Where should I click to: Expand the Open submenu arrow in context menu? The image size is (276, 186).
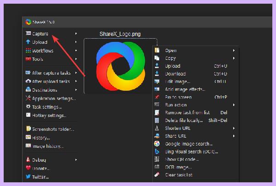(234, 50)
